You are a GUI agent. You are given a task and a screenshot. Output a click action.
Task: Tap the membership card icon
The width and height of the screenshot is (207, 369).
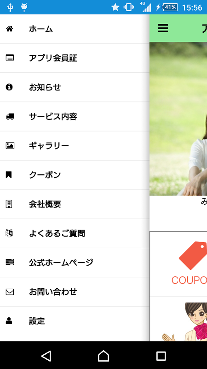coord(10,58)
